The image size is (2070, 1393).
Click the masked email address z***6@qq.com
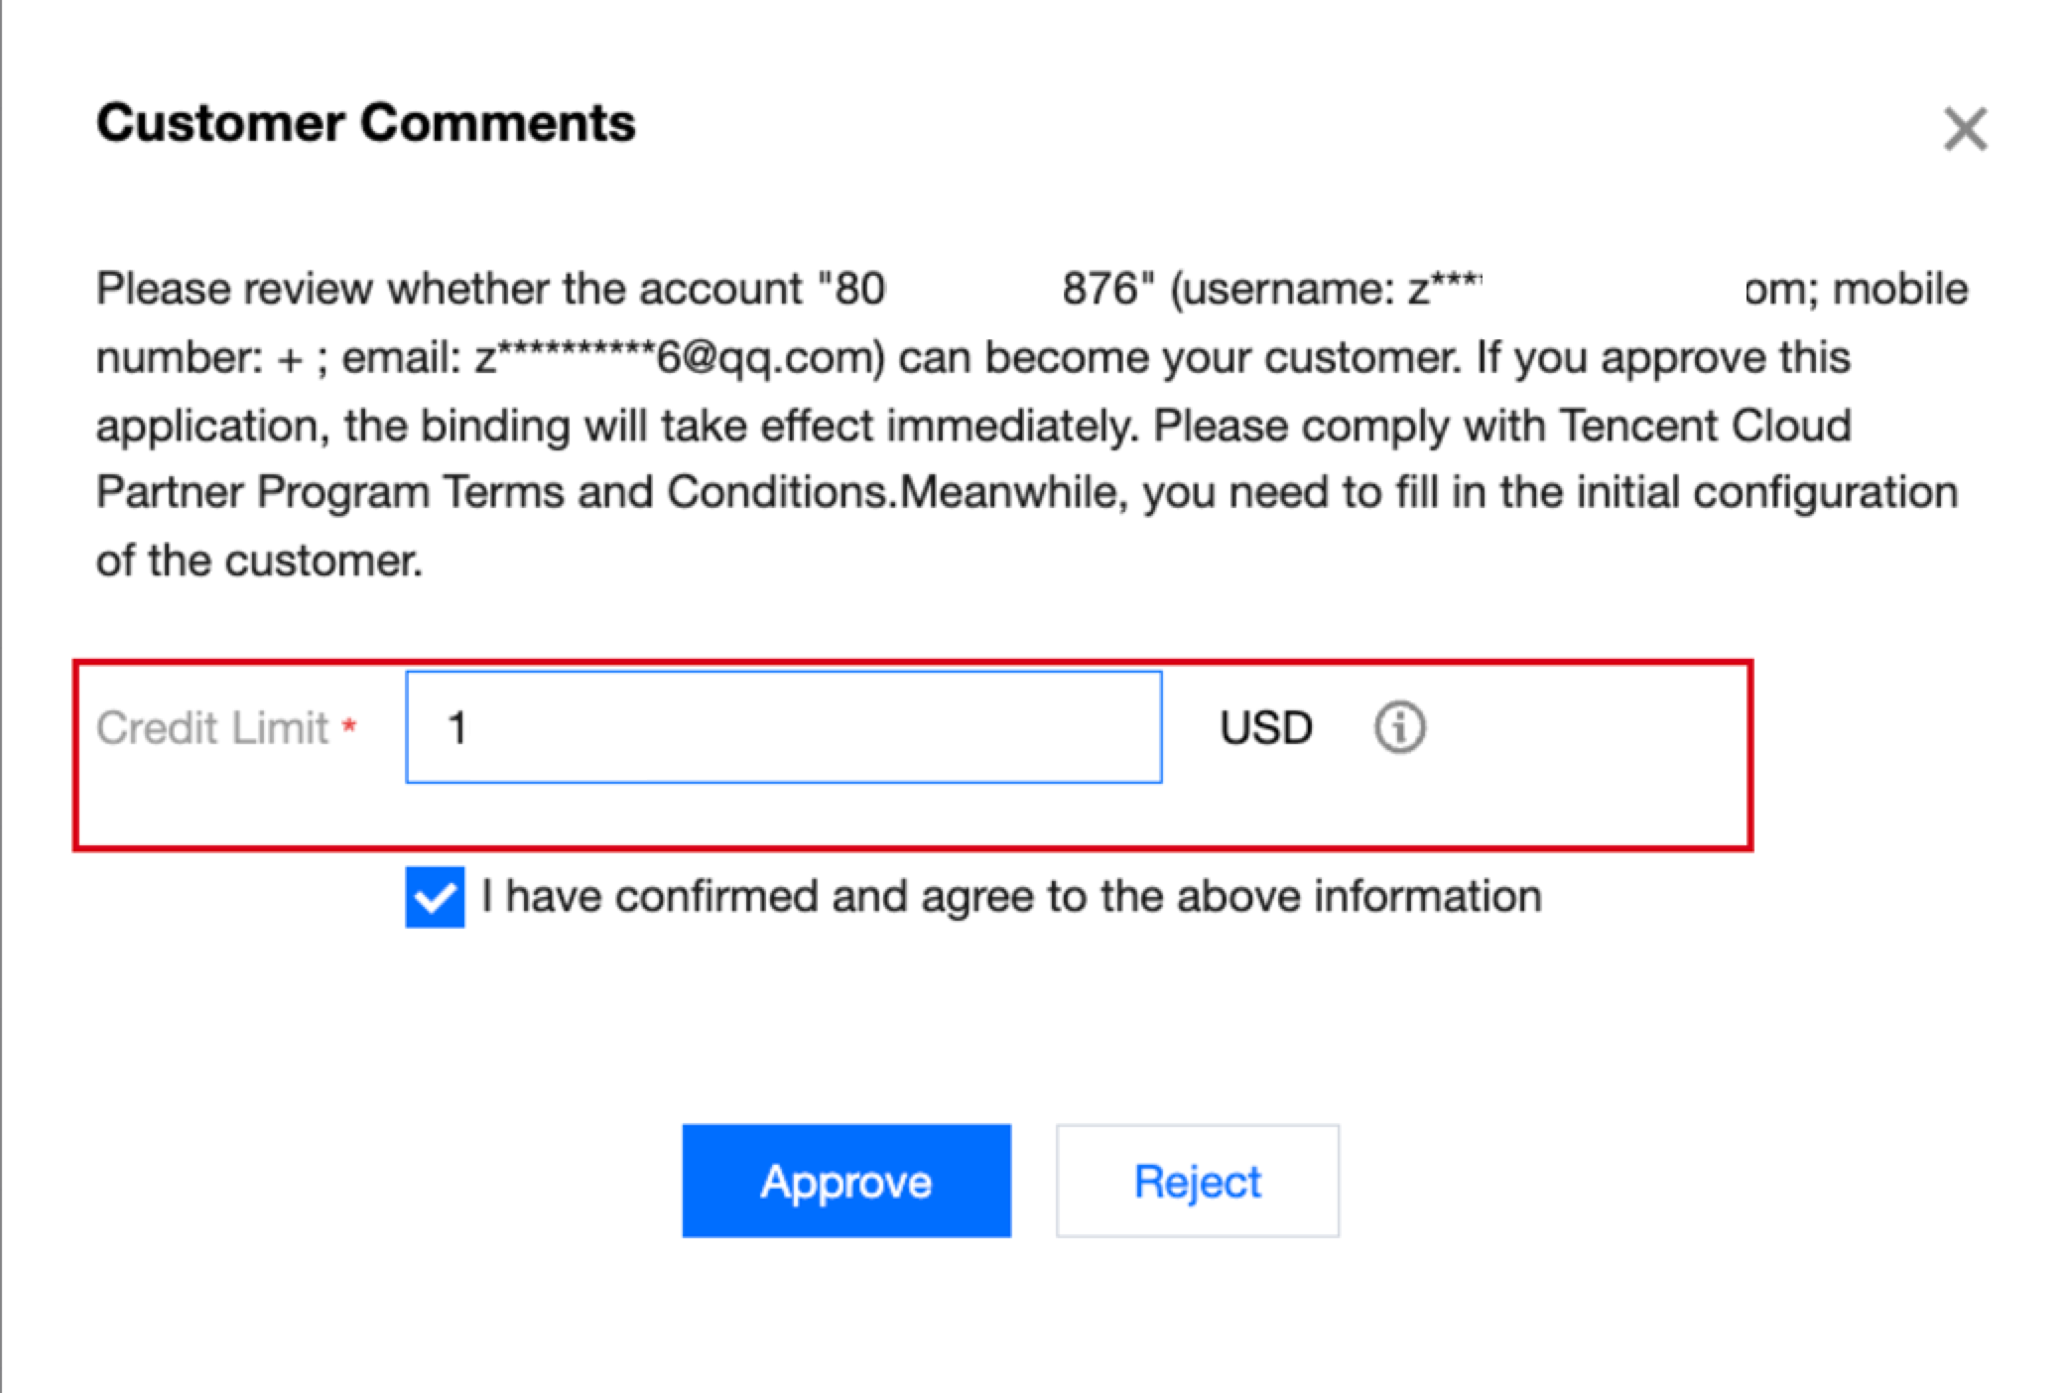pyautogui.click(x=678, y=358)
